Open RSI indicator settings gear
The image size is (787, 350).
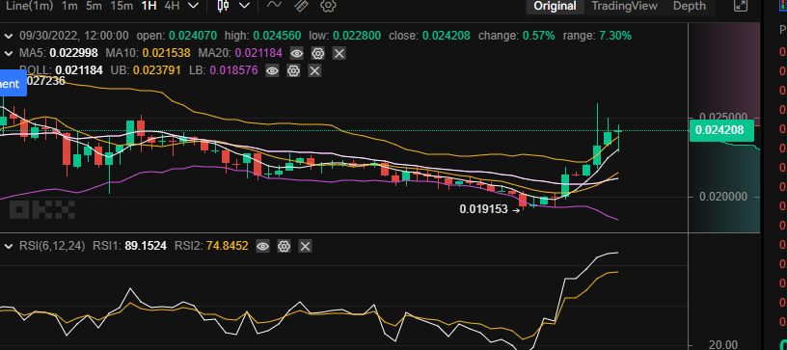(x=285, y=246)
